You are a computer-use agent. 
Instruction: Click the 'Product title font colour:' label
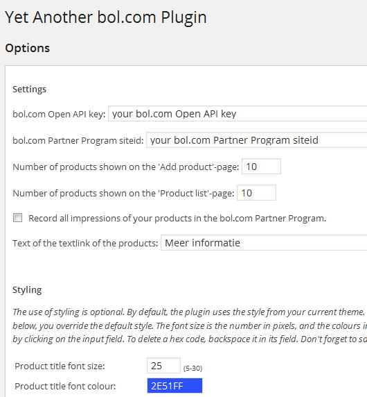pyautogui.click(x=65, y=387)
